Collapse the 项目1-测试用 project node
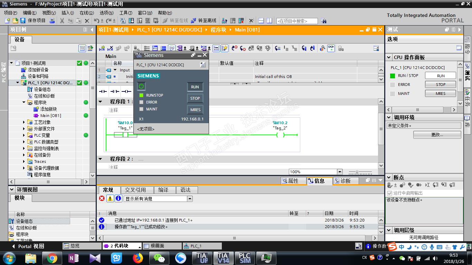Viewport: 472px width, 265px height. tap(12, 63)
